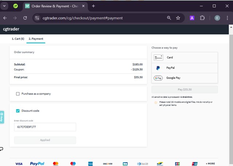
Task: Click the cgtrader logo
Action: [x=11, y=29]
